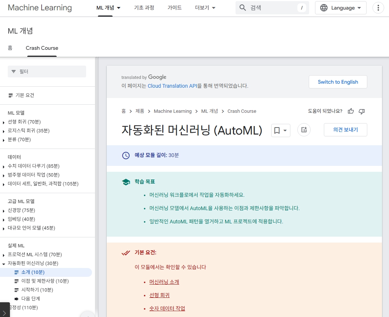Open the 선형 회귀 prerequisite link
This screenshot has width=389, height=317.
pos(159,295)
